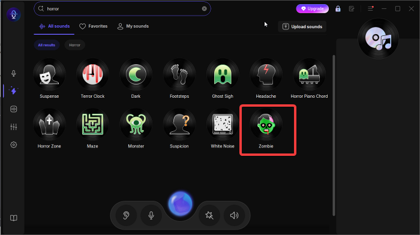Open the hamburger menu in title bar
Image resolution: width=420 pixels, height=235 pixels.
pyautogui.click(x=370, y=9)
